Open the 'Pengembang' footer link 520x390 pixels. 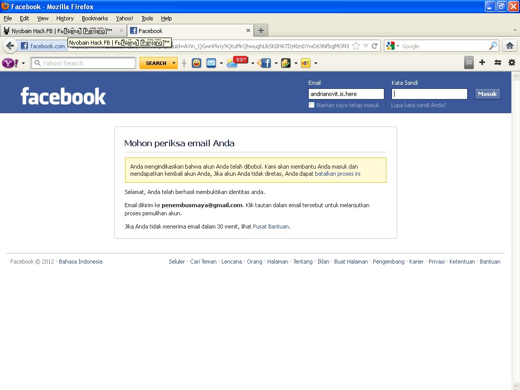[x=388, y=262]
